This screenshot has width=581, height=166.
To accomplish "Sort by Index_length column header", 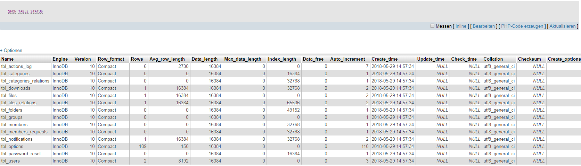I will pos(282,59).
